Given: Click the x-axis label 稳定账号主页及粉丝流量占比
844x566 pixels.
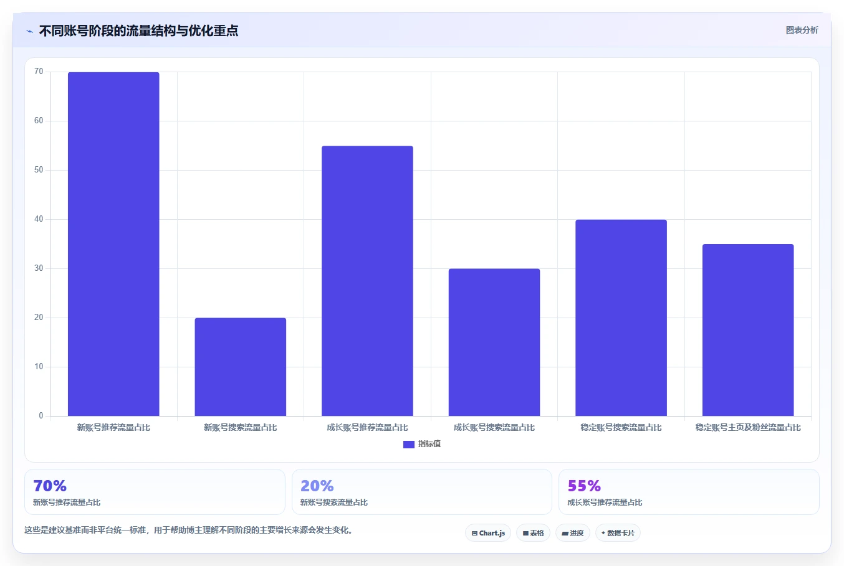Looking at the screenshot, I should (x=748, y=428).
